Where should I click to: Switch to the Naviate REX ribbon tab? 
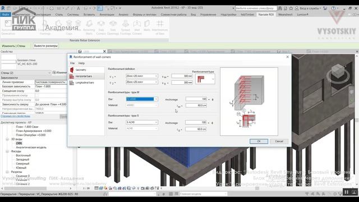coord(266,15)
